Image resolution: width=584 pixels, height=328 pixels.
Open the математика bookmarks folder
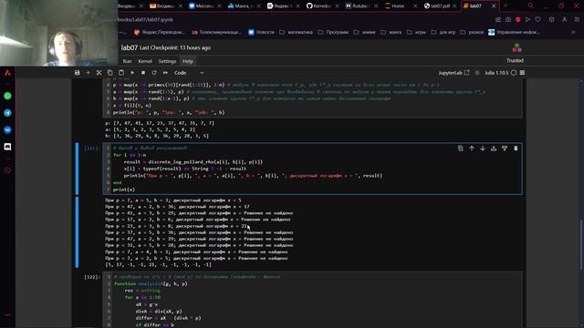point(296,33)
